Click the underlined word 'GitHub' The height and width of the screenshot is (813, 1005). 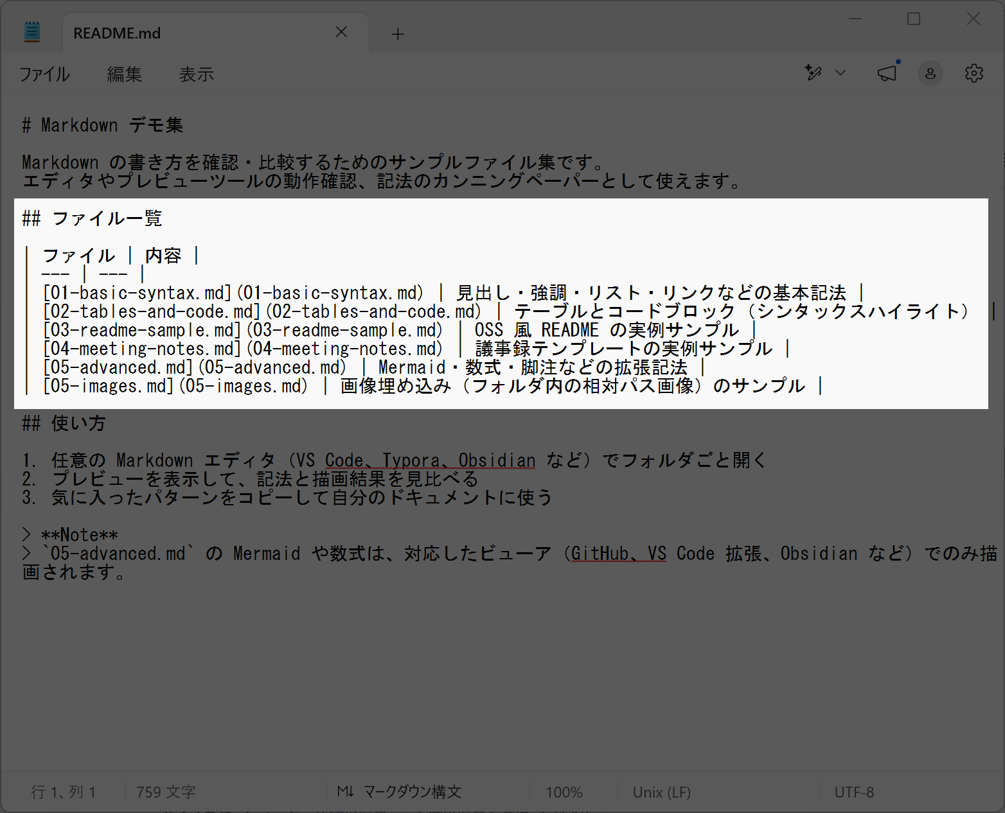600,554
